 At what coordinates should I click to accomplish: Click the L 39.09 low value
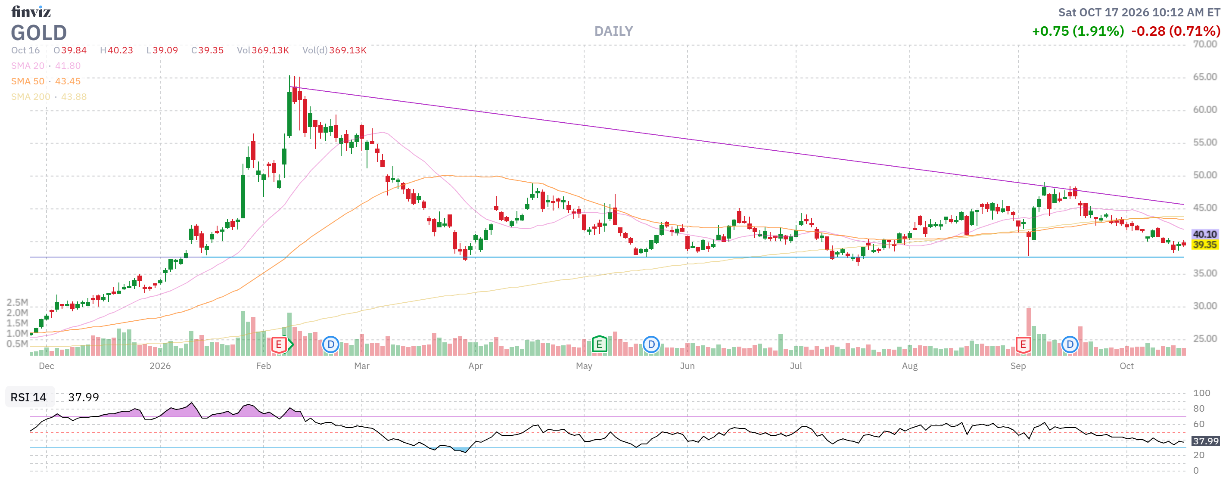click(x=162, y=51)
